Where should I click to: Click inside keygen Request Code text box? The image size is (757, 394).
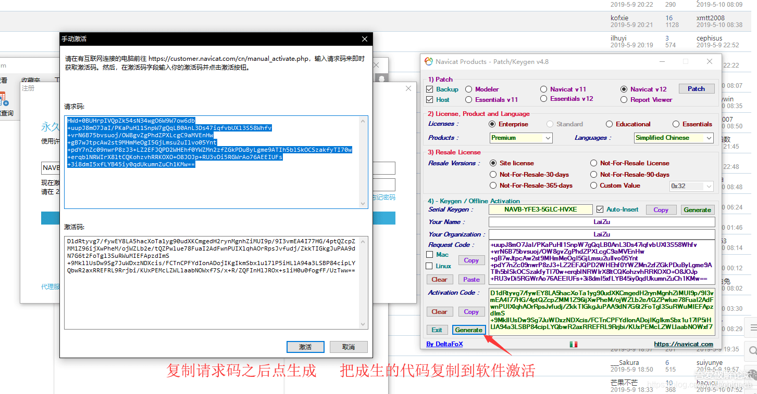pos(602,262)
